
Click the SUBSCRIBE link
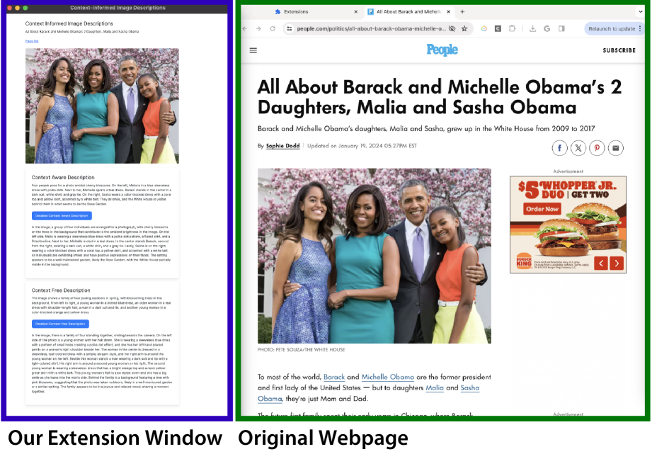point(619,50)
